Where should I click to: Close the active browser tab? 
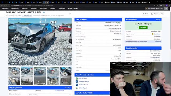click(47, 2)
